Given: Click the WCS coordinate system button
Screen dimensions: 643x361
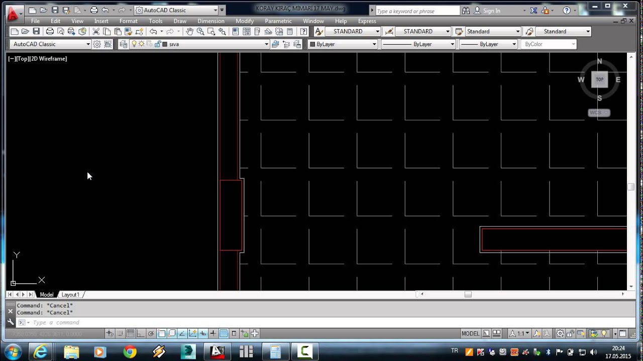Looking at the screenshot, I should pyautogui.click(x=599, y=113).
